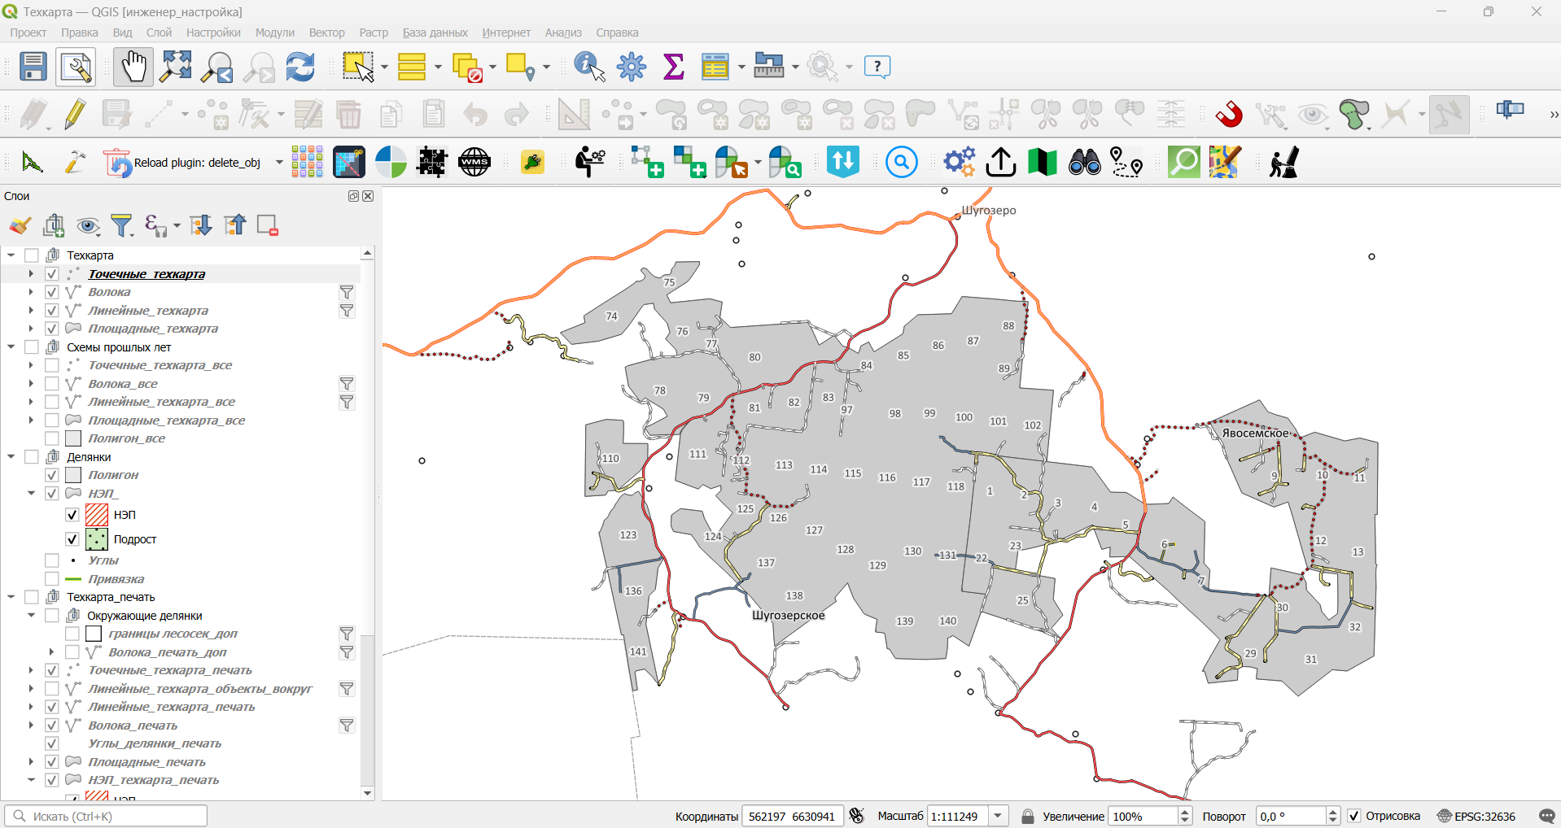
Task: Click the EPSG:32636 projection button
Action: [x=1476, y=816]
